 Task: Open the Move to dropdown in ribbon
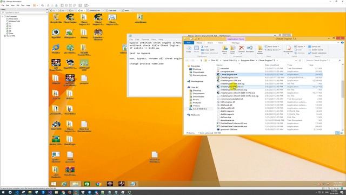[224, 49]
